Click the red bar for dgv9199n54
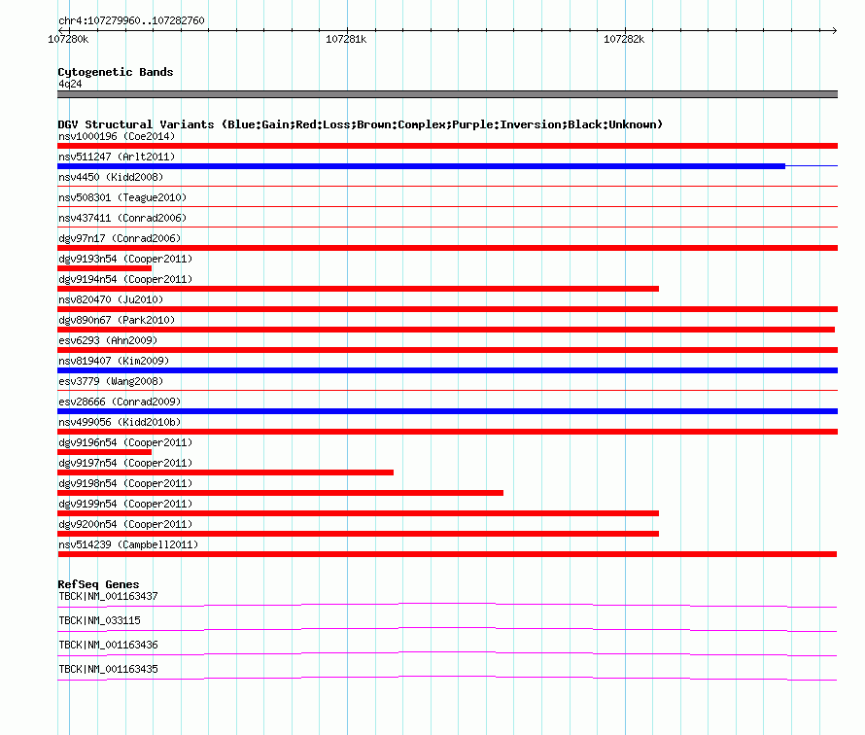The image size is (865, 735). click(358, 513)
